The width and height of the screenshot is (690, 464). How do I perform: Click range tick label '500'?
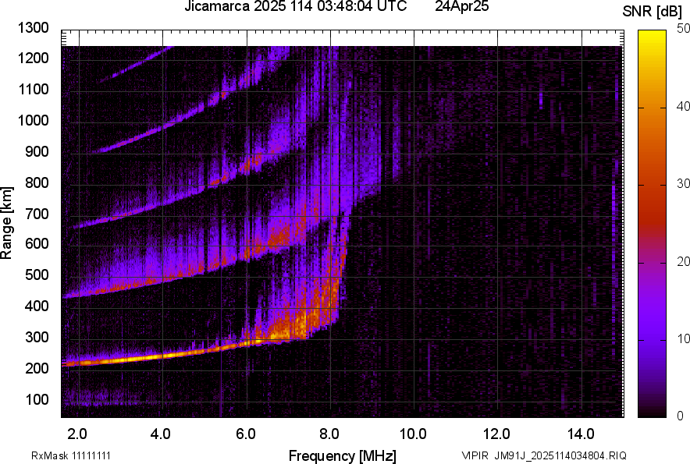point(37,275)
